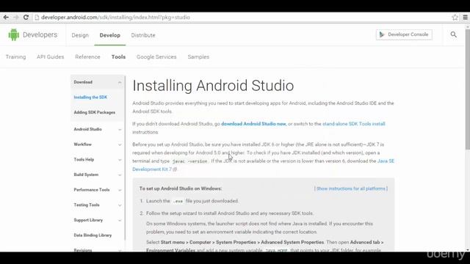Follow the download Android Studio now link
The height and width of the screenshot is (264, 470).
coord(253,124)
